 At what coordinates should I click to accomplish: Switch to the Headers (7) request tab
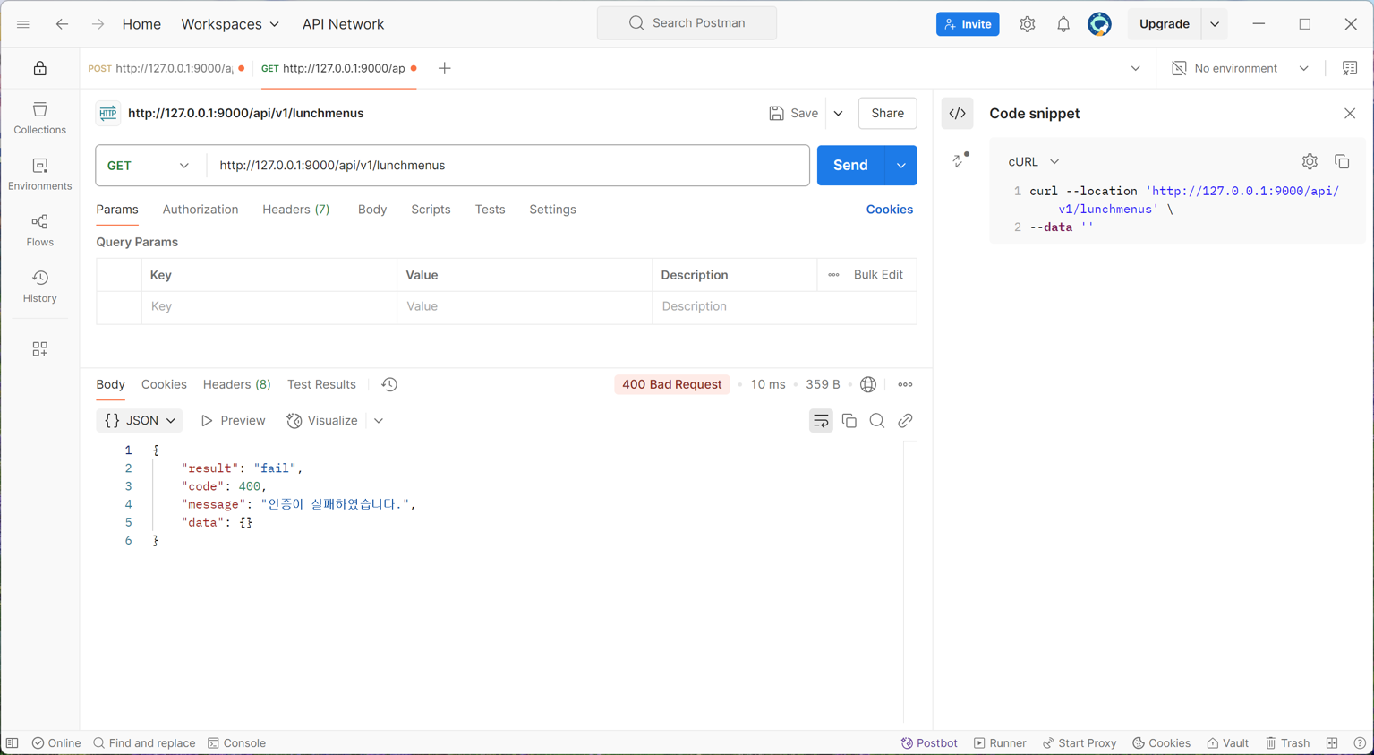click(296, 210)
